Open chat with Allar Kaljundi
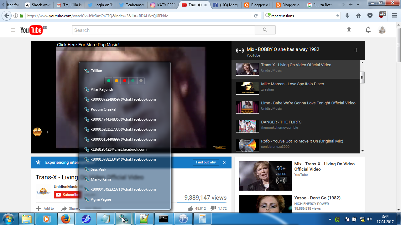Image resolution: width=401 pixels, height=225 pixels. (x=125, y=89)
